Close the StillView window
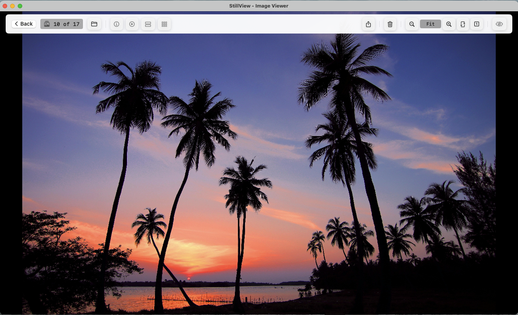The width and height of the screenshot is (518, 315). pyautogui.click(x=5, y=6)
